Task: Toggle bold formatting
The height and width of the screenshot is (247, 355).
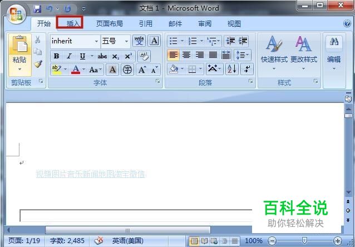Action: click(x=57, y=56)
